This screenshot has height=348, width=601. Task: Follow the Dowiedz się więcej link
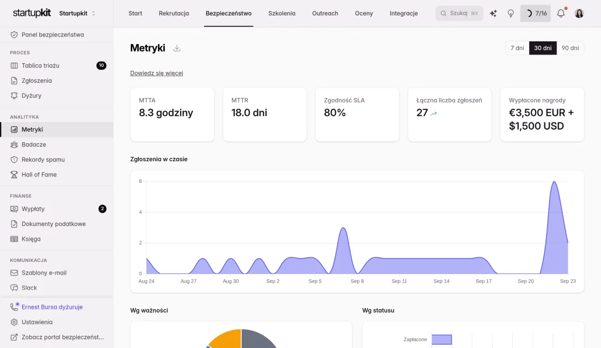click(156, 73)
